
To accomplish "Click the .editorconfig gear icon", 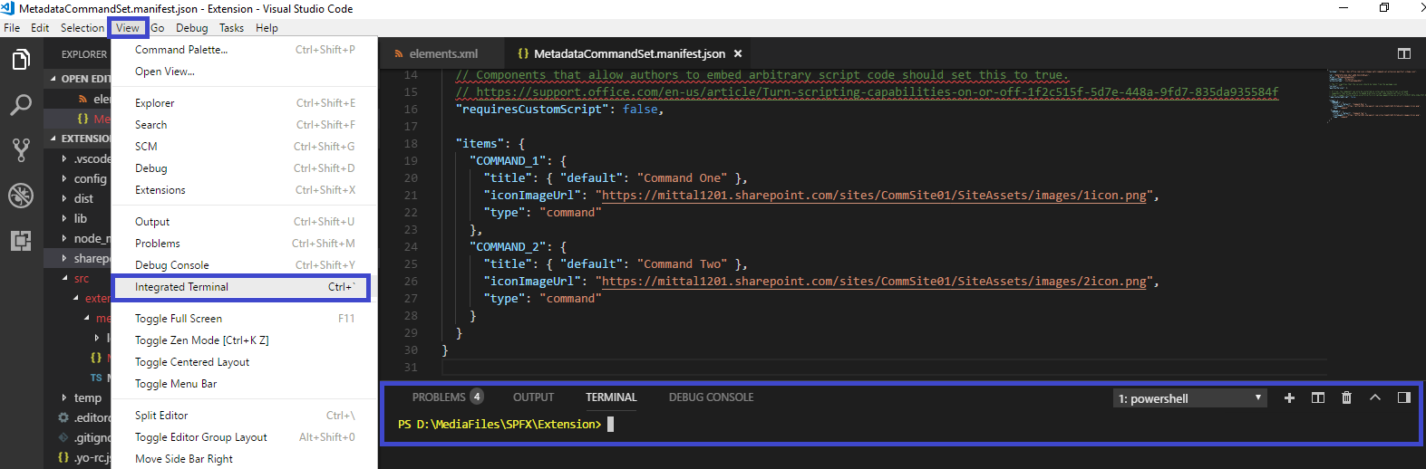I will tap(63, 417).
